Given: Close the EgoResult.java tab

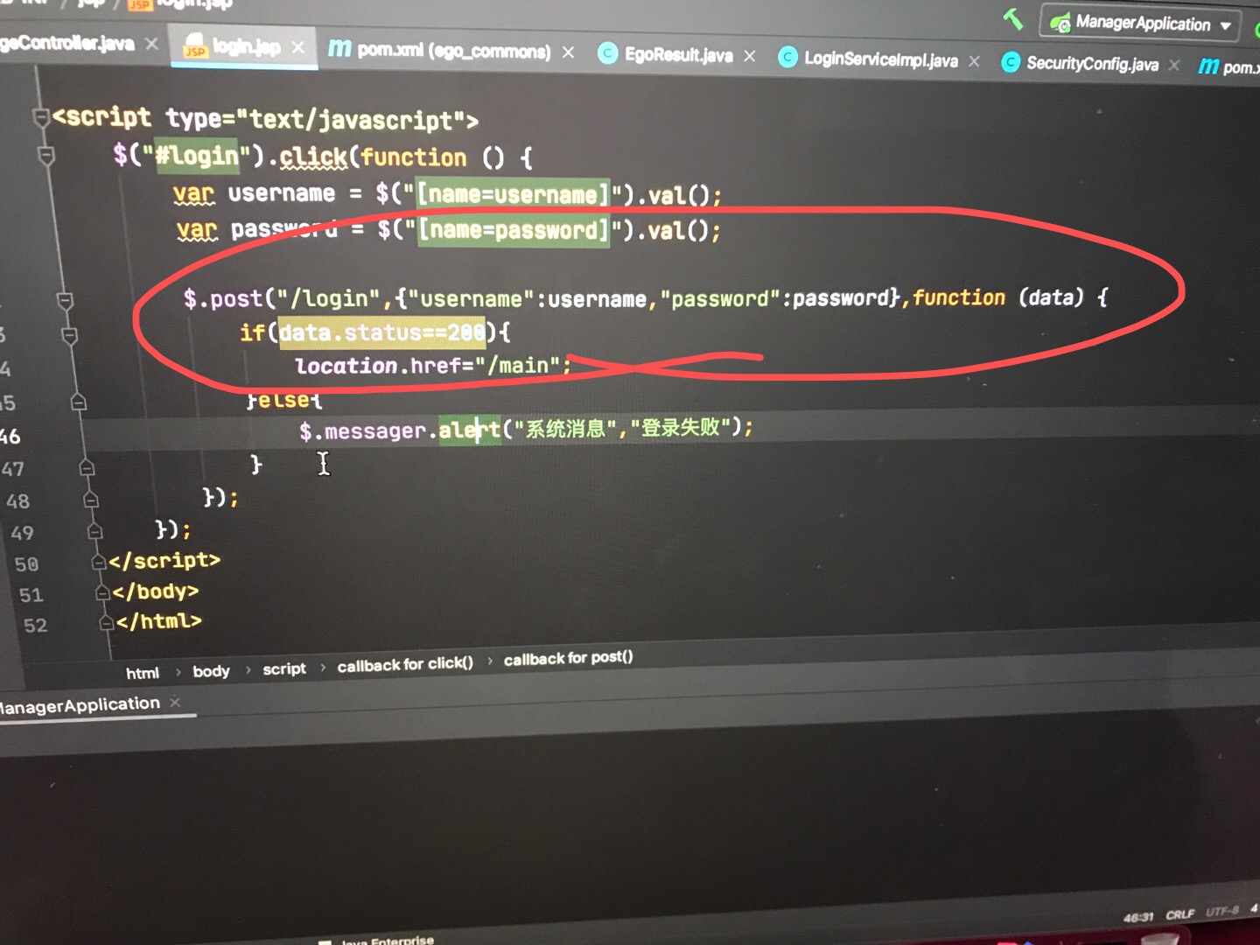Looking at the screenshot, I should tap(749, 56).
